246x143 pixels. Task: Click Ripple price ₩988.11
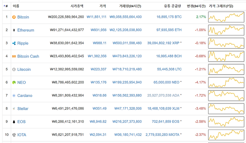pyautogui.click(x=100, y=43)
